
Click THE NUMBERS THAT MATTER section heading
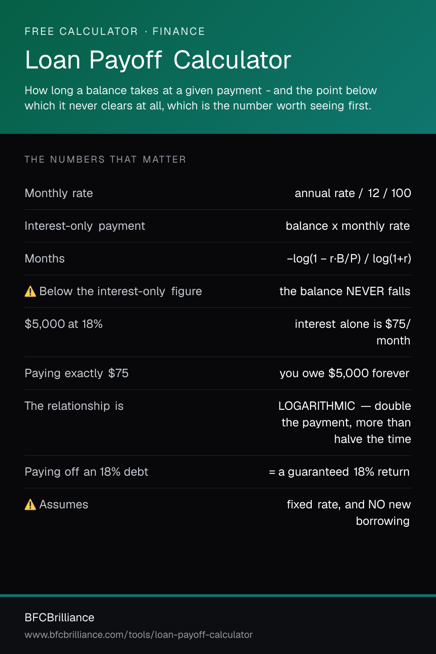(106, 160)
